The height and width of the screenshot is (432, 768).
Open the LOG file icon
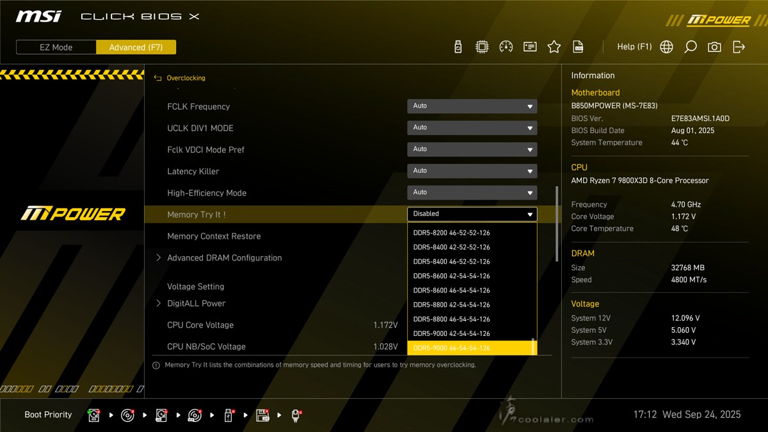[x=578, y=47]
